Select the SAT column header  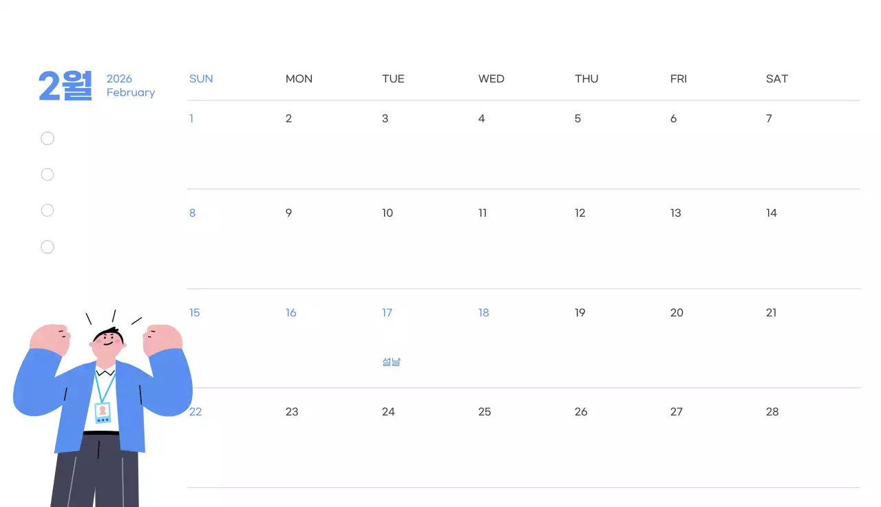coord(776,79)
